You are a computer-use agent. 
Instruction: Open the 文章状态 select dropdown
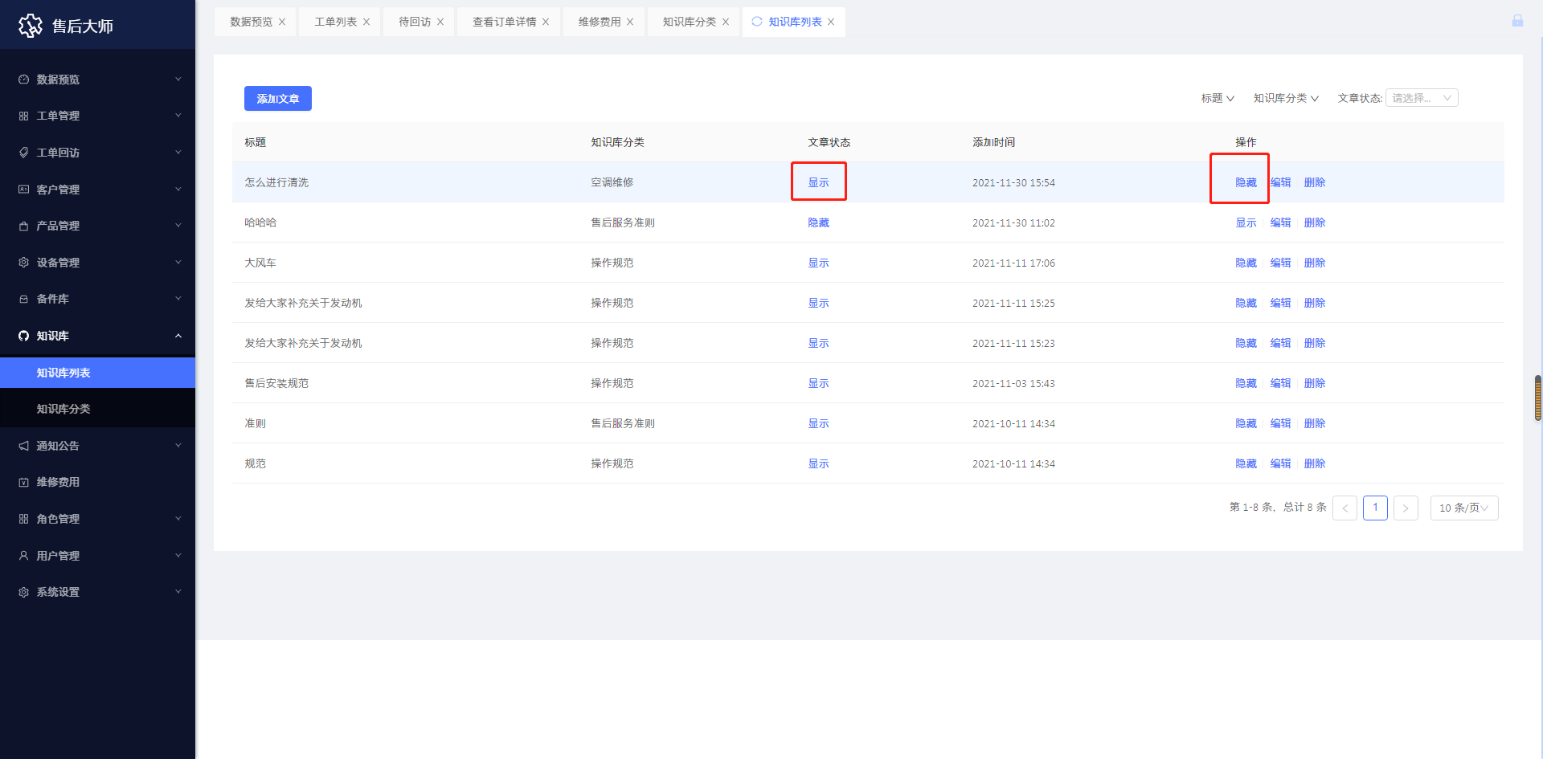(1421, 98)
